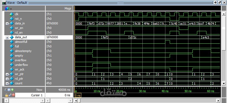Click the wr_ack signal diamond icon
This screenshot has width=227, height=103.
point(12,70)
